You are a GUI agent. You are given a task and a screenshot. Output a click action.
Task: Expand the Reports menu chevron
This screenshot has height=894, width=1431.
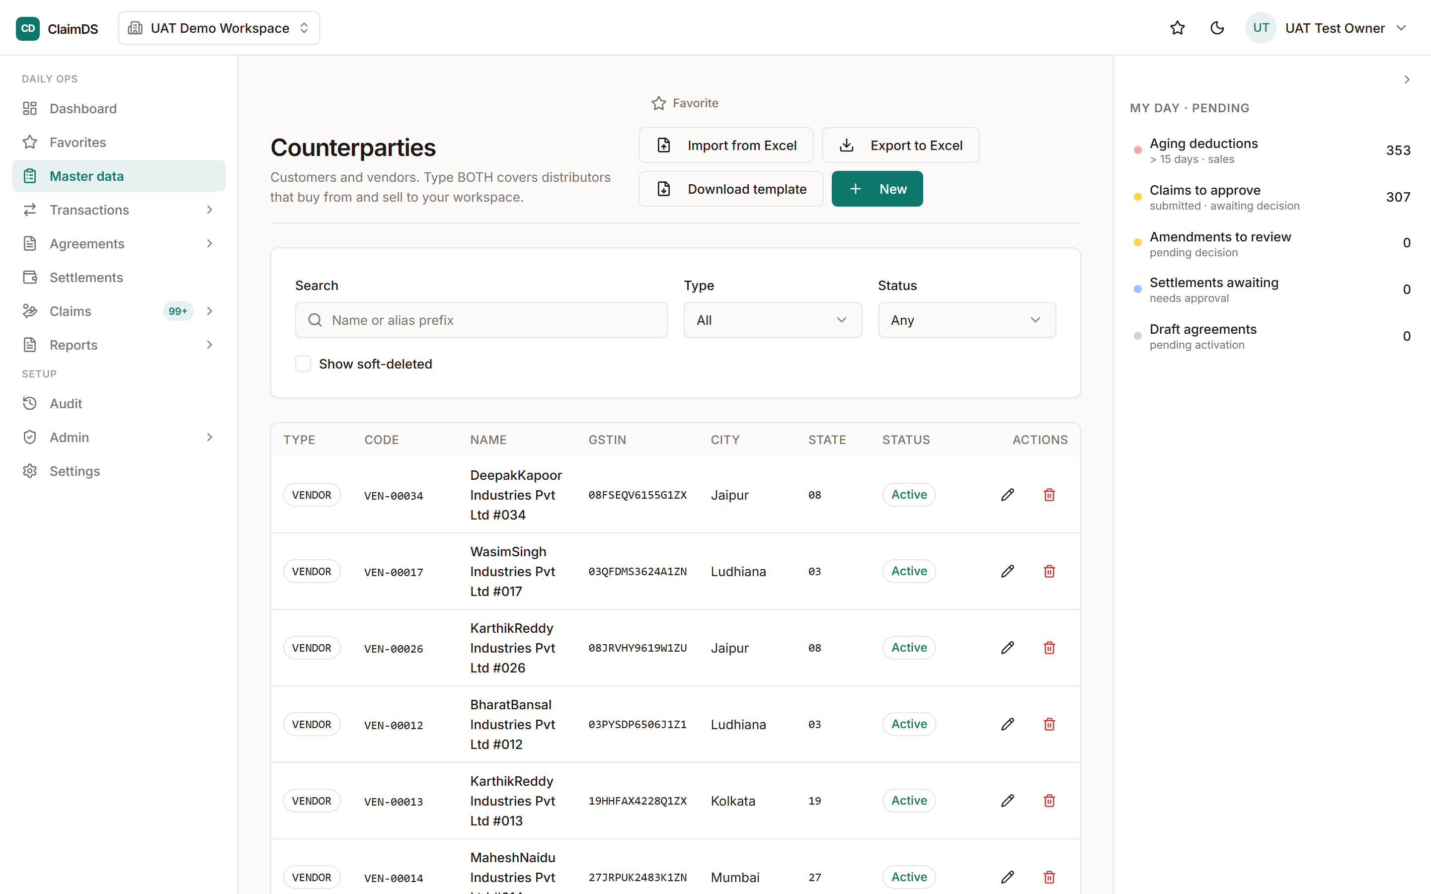(209, 345)
